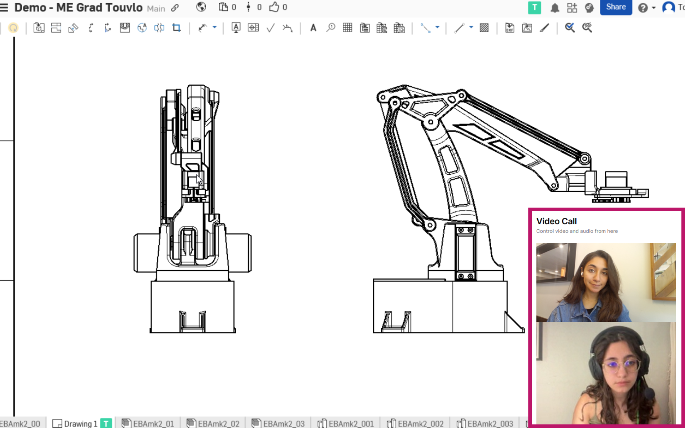Image resolution: width=685 pixels, height=428 pixels.
Task: Click the Main branch label
Action: [156, 9]
